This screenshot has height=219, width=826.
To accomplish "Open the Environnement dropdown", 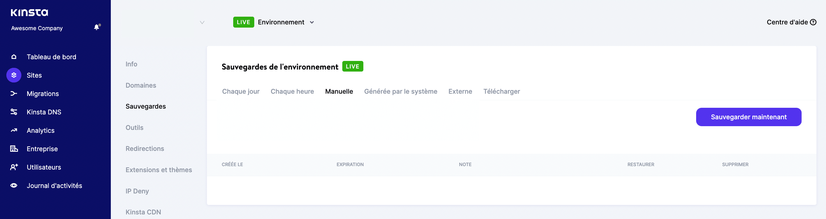I will pyautogui.click(x=286, y=22).
